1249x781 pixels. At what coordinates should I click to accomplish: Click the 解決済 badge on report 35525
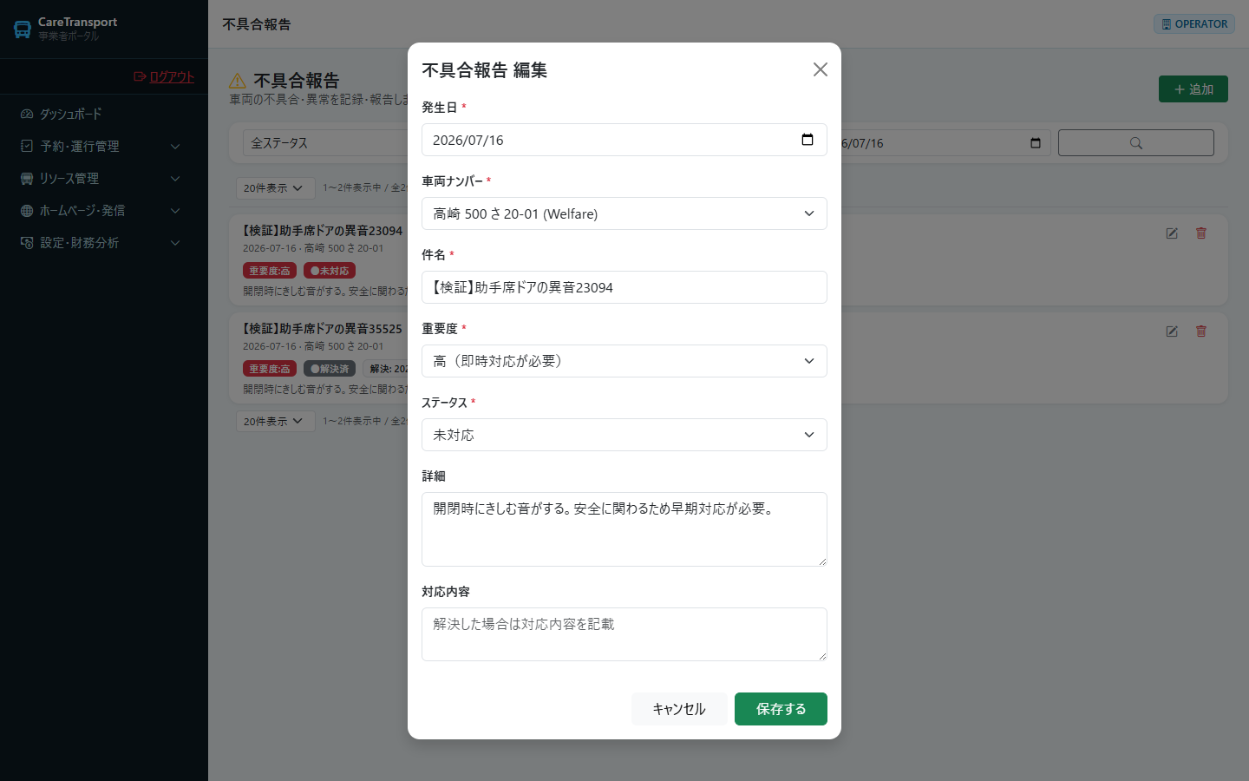point(330,369)
